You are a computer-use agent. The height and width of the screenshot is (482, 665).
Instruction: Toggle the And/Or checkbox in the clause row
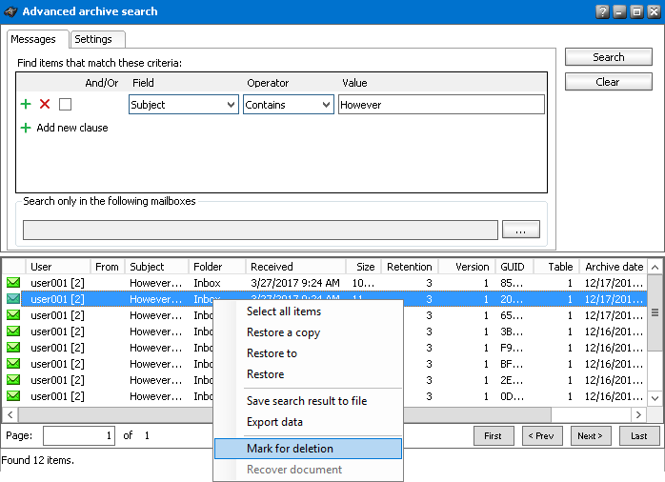[x=66, y=104]
